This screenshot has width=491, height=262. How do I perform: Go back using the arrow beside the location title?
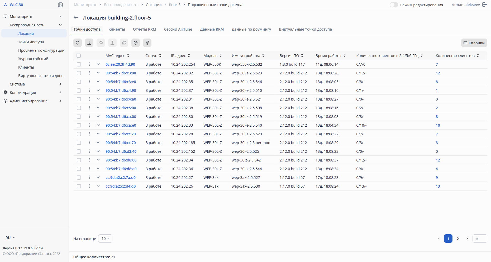pos(76,18)
